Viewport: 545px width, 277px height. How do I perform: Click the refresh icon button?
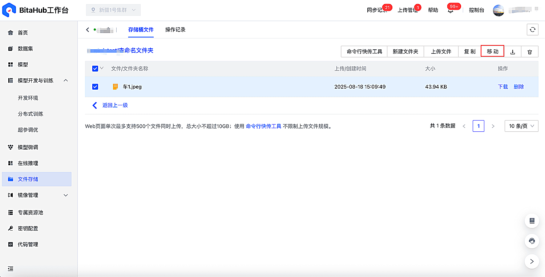532,30
